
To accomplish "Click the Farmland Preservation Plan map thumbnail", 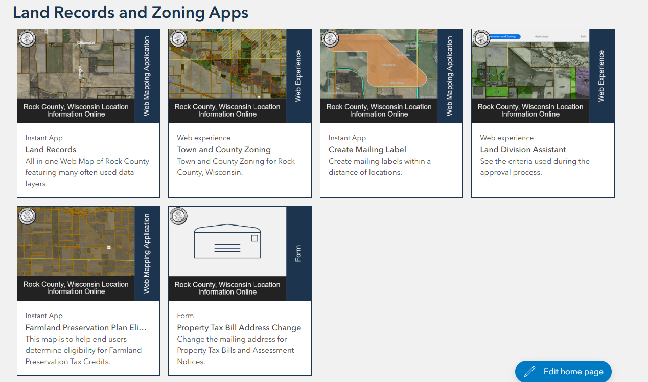I will [76, 240].
